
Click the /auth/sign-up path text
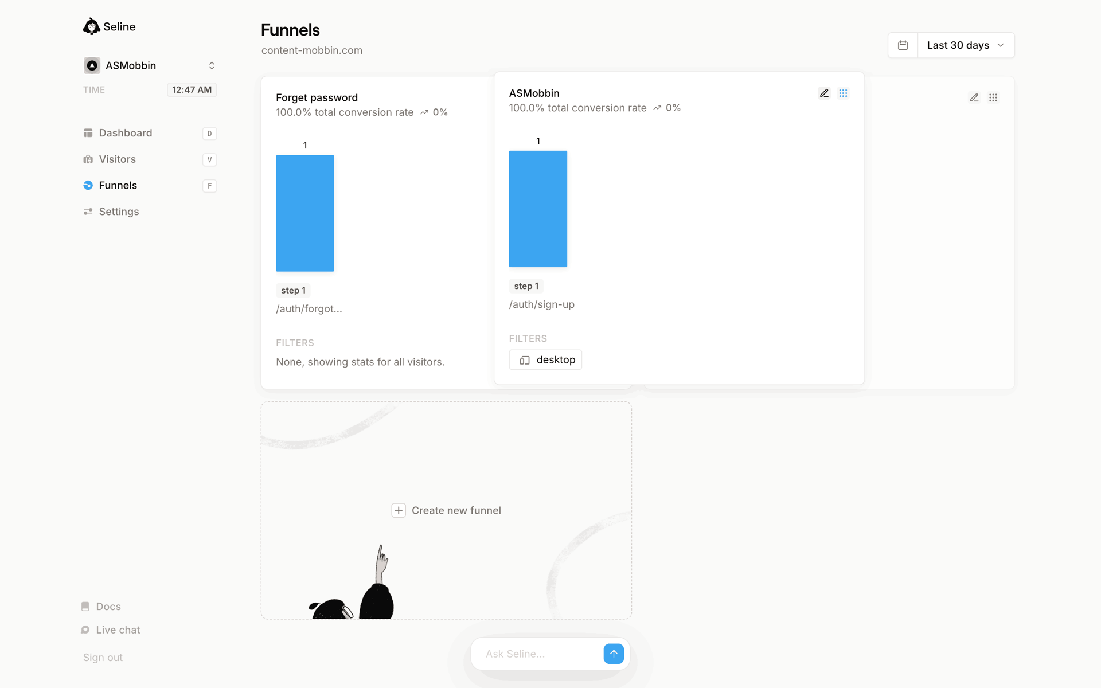(x=542, y=304)
